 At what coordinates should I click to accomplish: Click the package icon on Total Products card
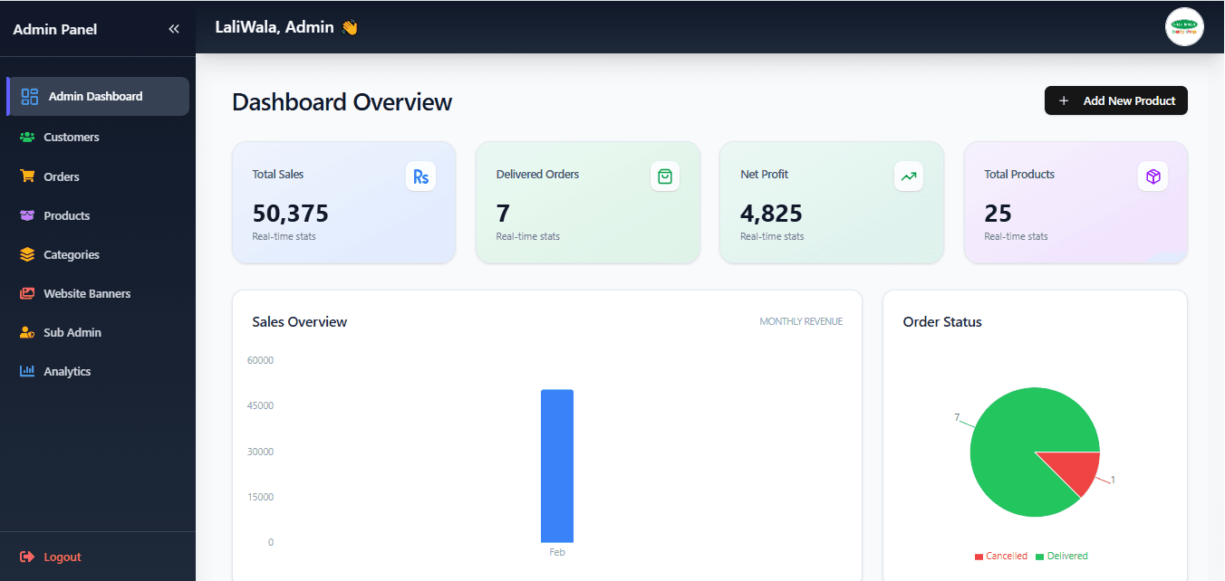point(1153,176)
